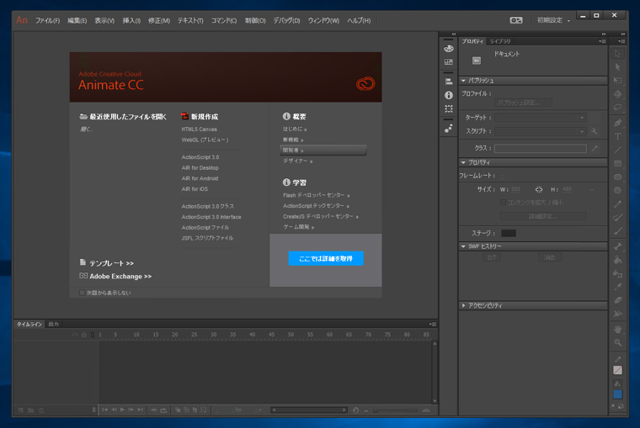
Task: Select the Zoom magnifier tool
Action: (x=617, y=342)
